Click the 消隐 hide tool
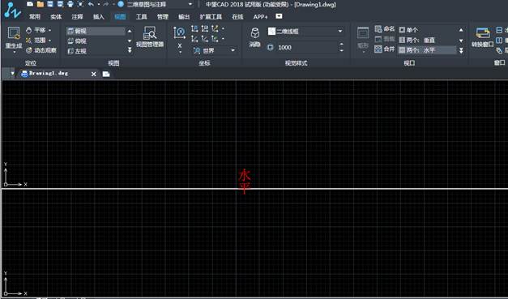This screenshot has height=299, width=508. point(255,37)
